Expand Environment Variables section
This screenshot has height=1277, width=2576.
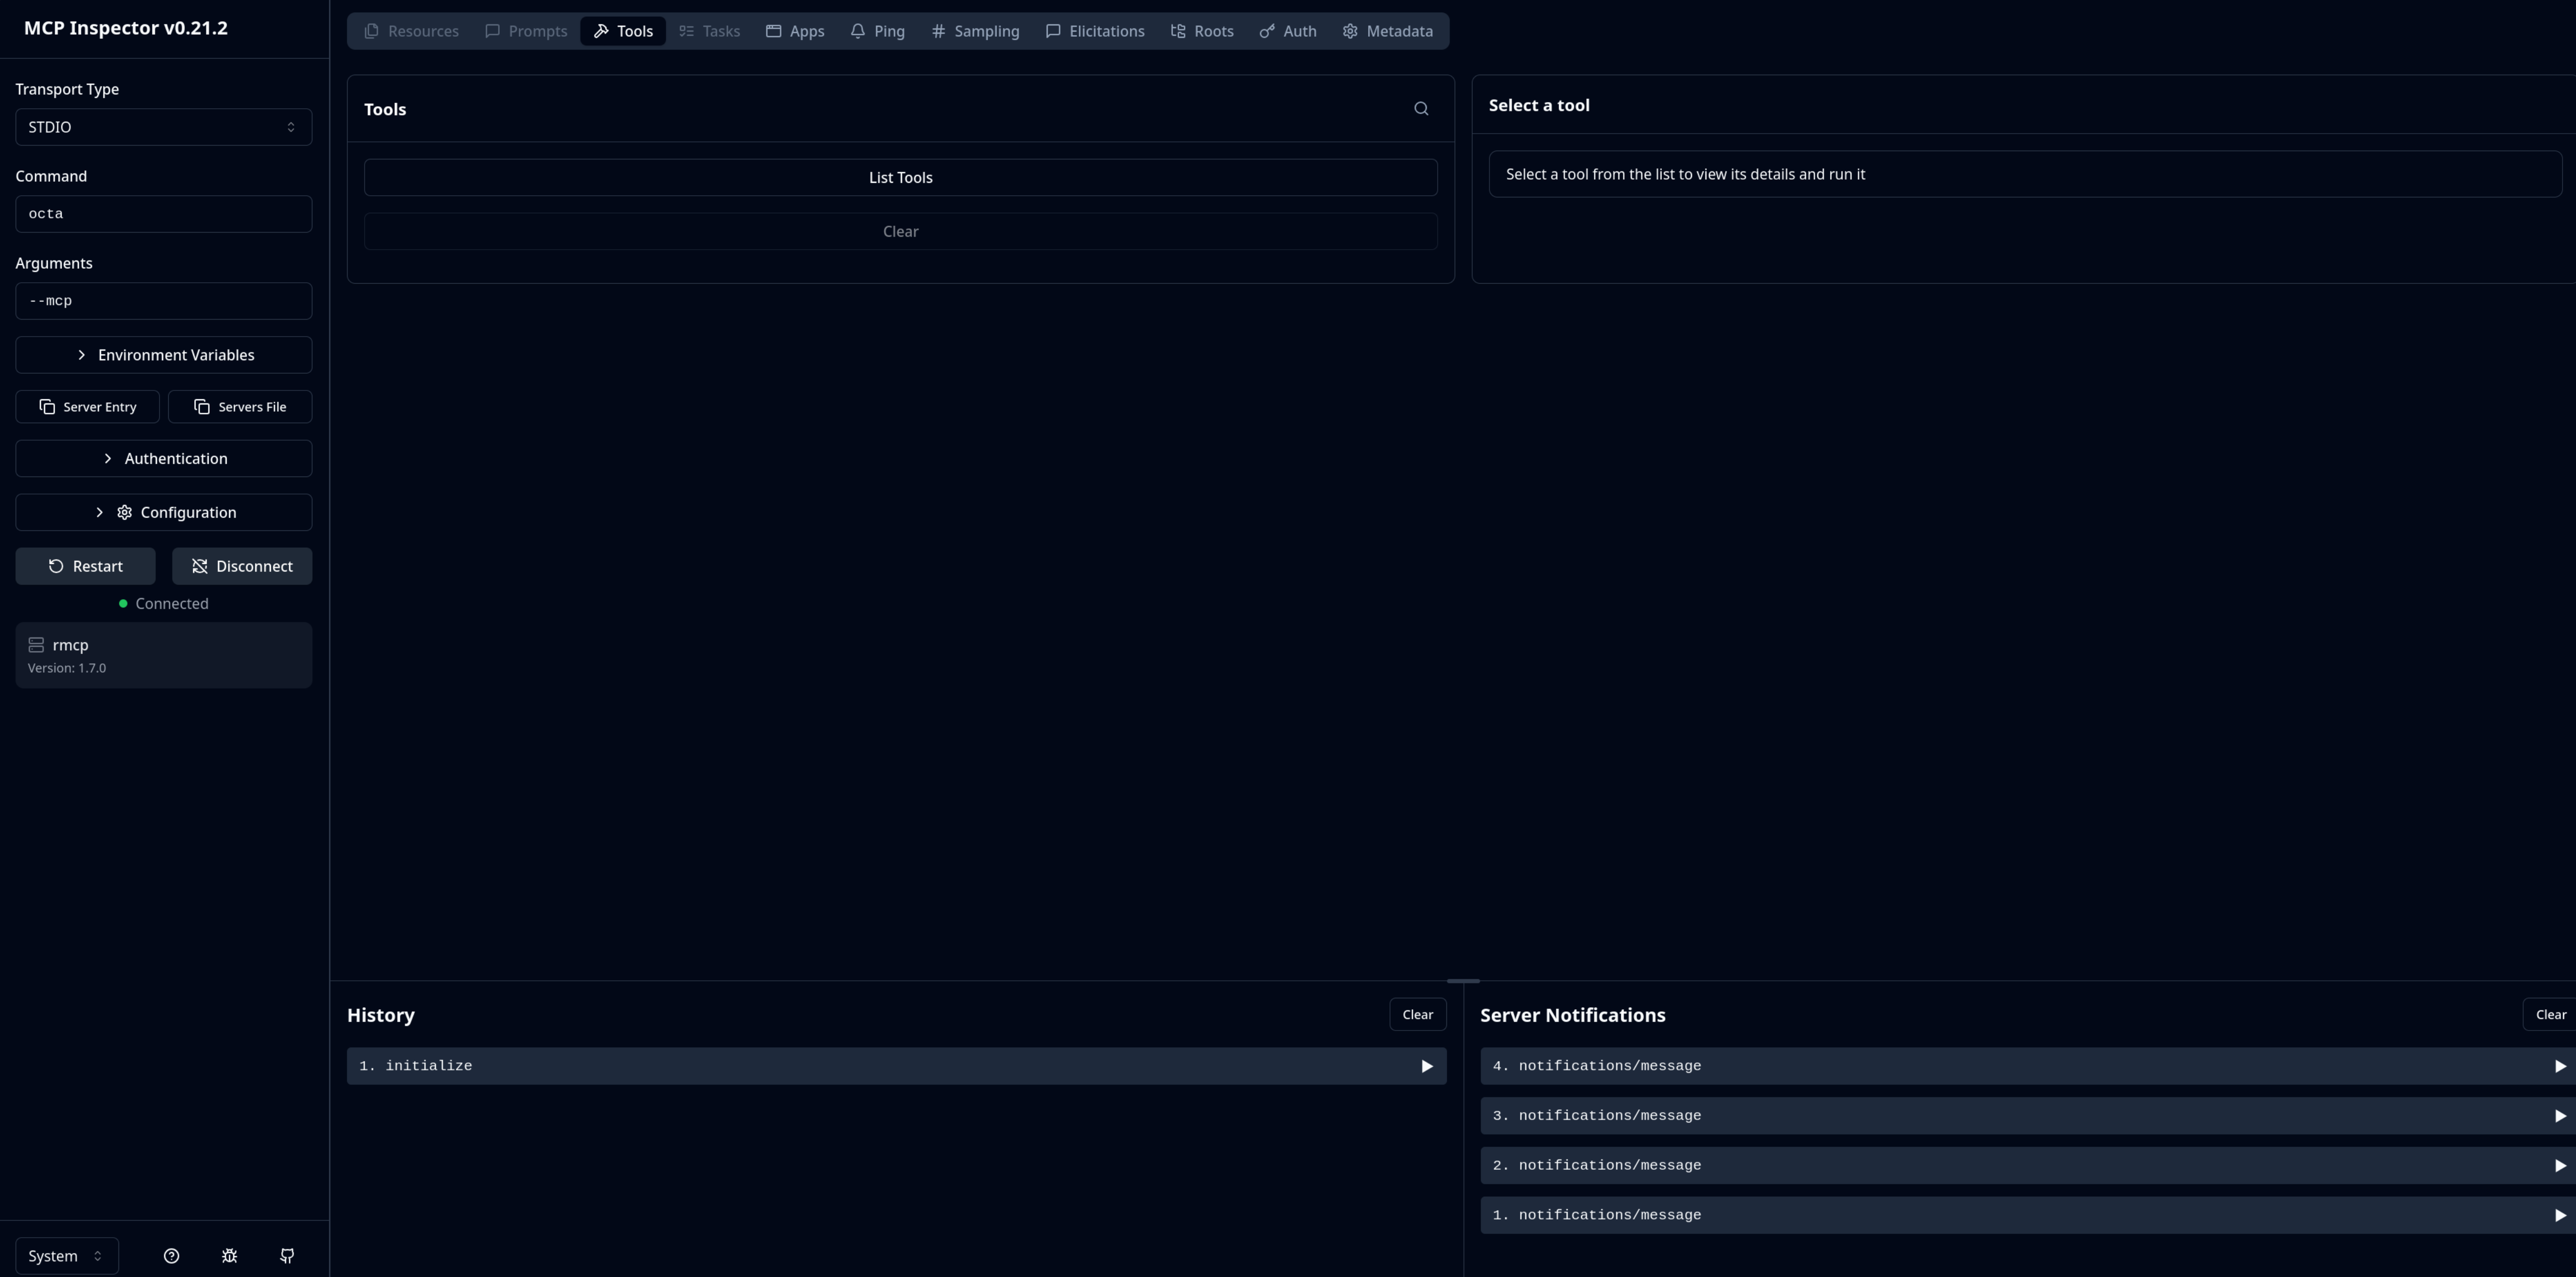pyautogui.click(x=163, y=355)
